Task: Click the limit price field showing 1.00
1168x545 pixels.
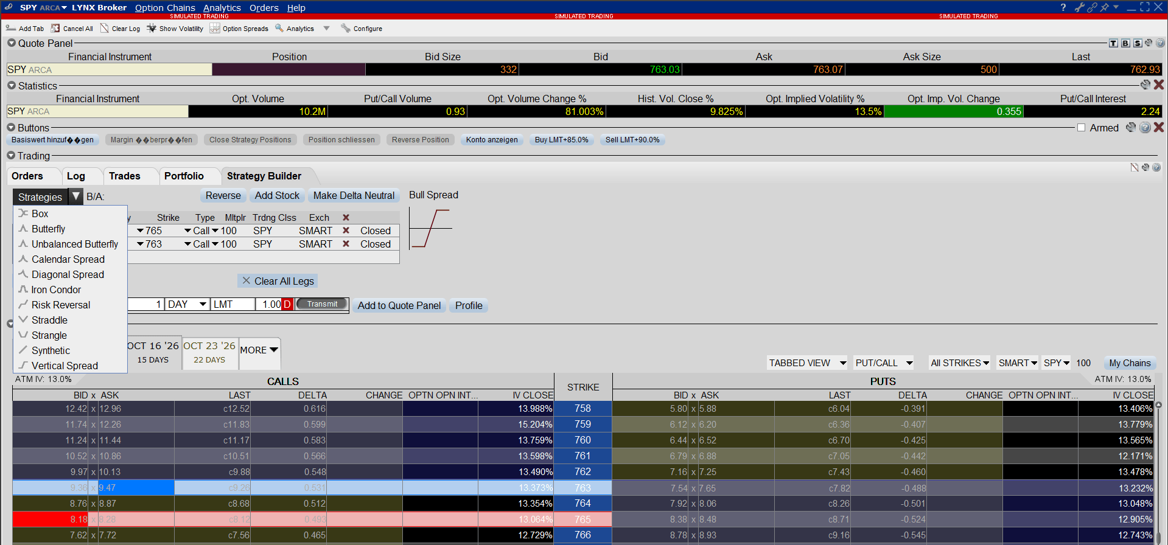Action: point(268,304)
